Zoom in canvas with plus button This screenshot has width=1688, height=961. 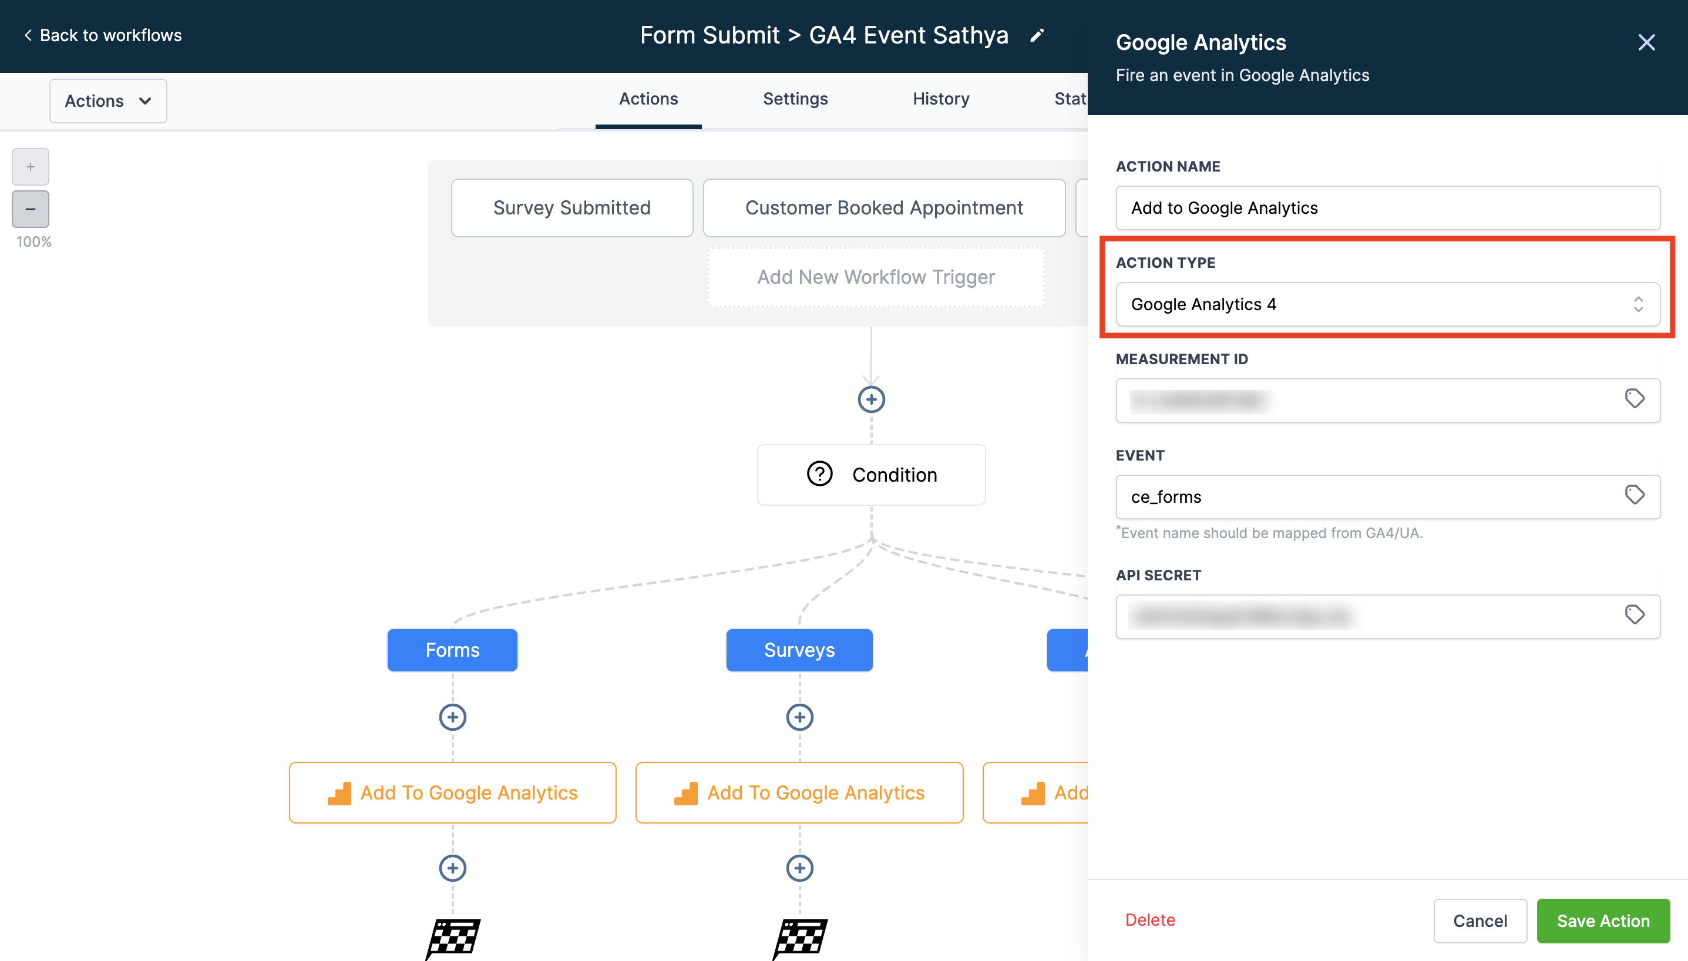point(31,167)
